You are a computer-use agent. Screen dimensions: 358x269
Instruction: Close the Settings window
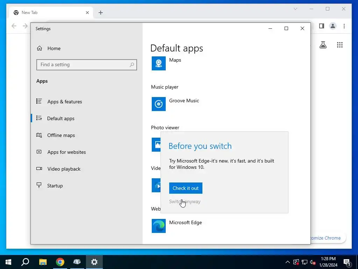[x=302, y=28]
